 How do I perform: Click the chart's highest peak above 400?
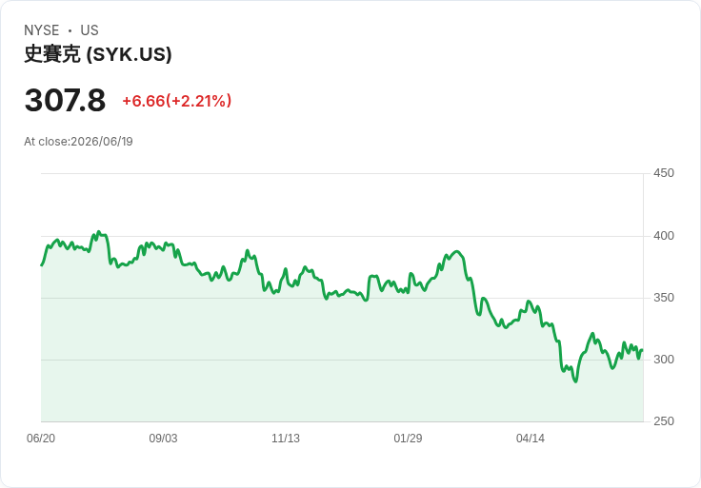pos(99,232)
